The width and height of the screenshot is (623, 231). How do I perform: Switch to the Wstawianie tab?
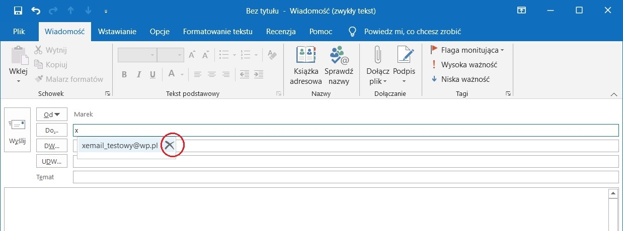(117, 32)
